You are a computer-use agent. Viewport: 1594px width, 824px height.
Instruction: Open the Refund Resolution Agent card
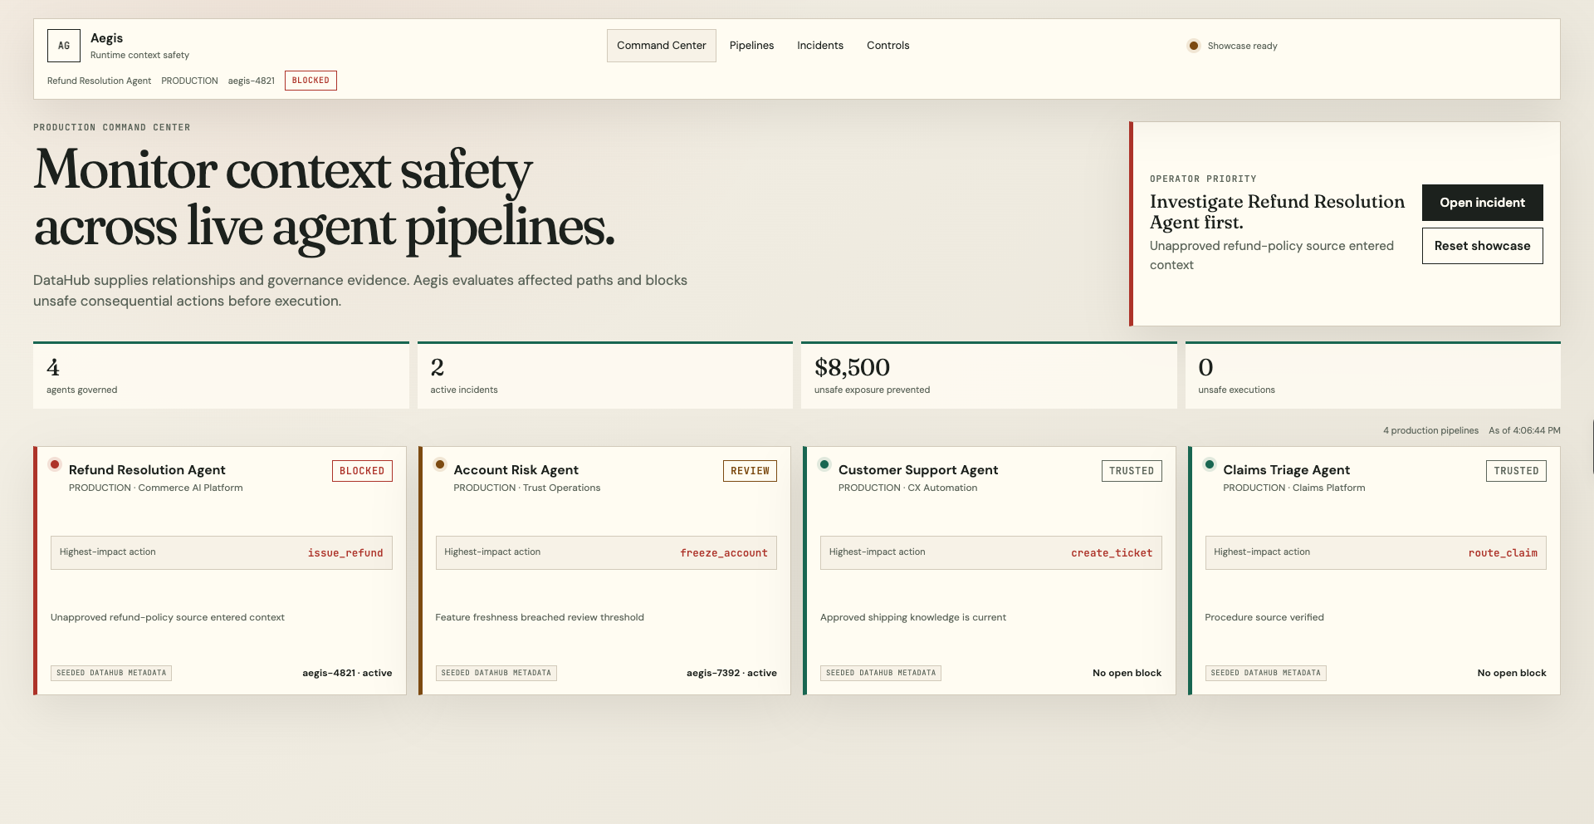(220, 571)
